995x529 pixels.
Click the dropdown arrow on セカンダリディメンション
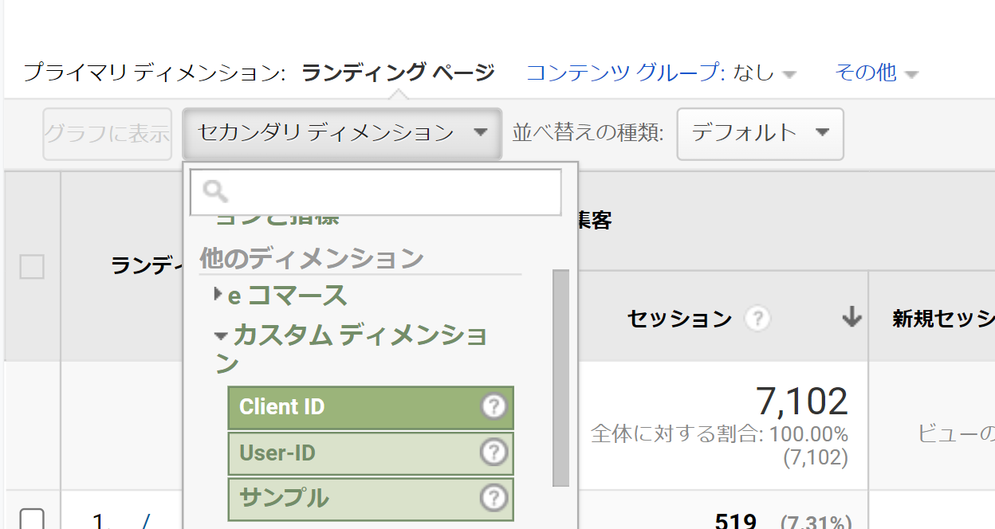(x=481, y=134)
